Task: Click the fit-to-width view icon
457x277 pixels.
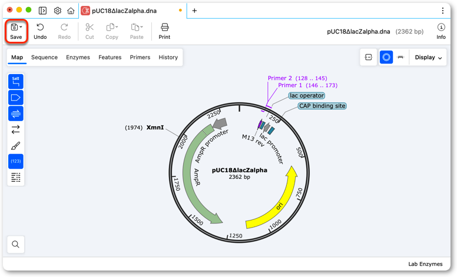Action: point(369,57)
